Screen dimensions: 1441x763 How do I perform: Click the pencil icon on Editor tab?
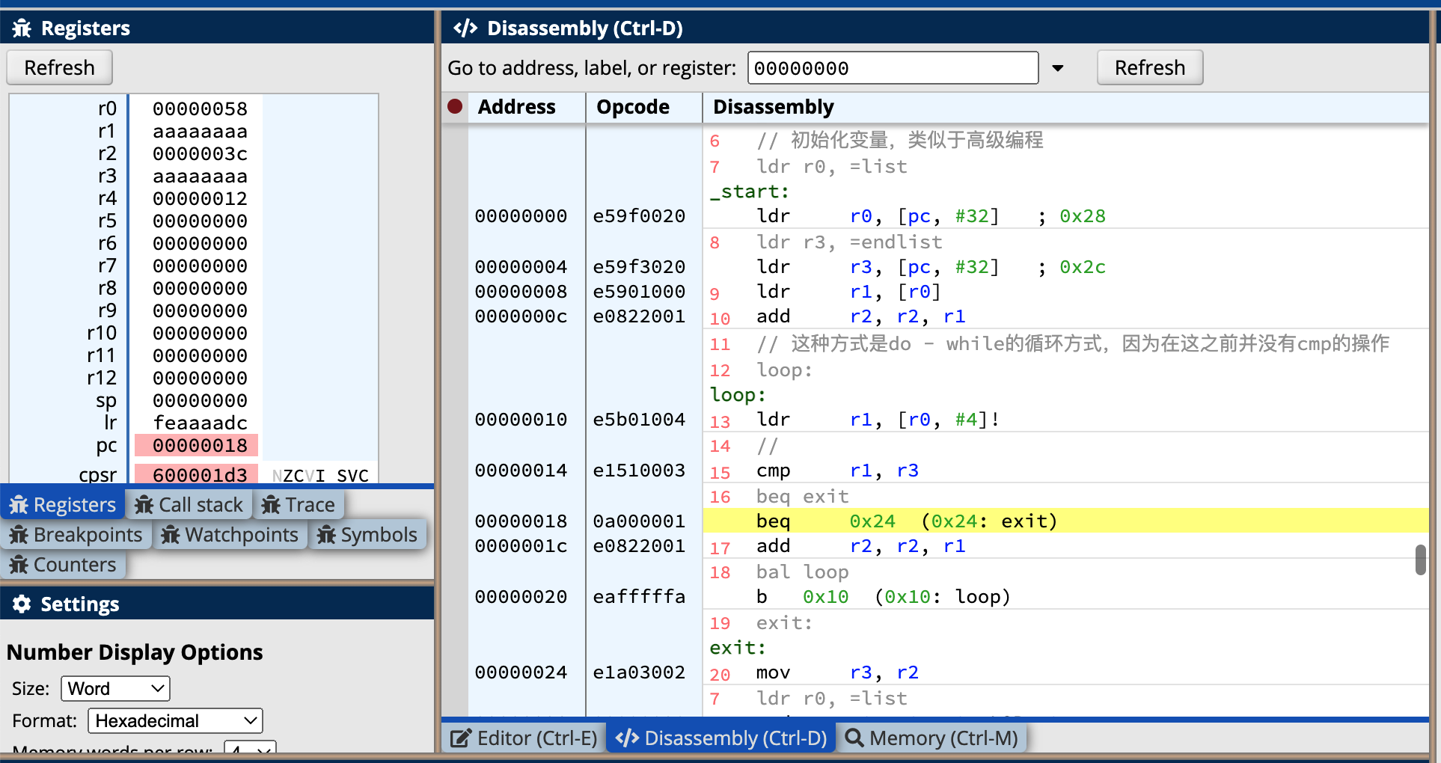(460, 738)
